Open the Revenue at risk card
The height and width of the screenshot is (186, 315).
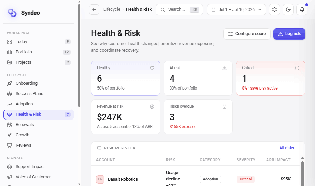[125, 117]
